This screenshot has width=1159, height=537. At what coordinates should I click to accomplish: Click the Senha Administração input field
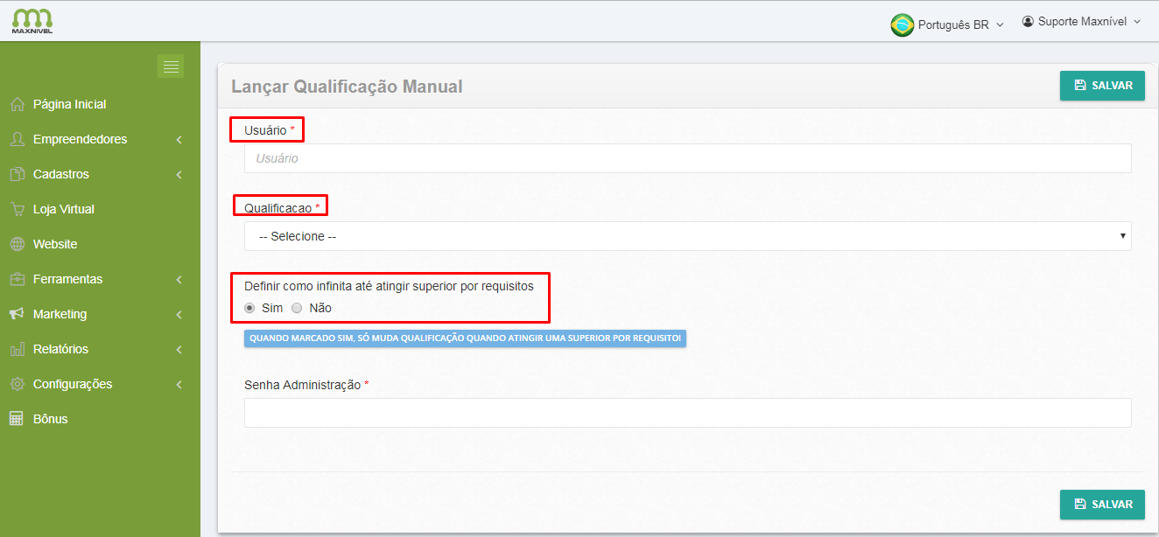coord(687,413)
